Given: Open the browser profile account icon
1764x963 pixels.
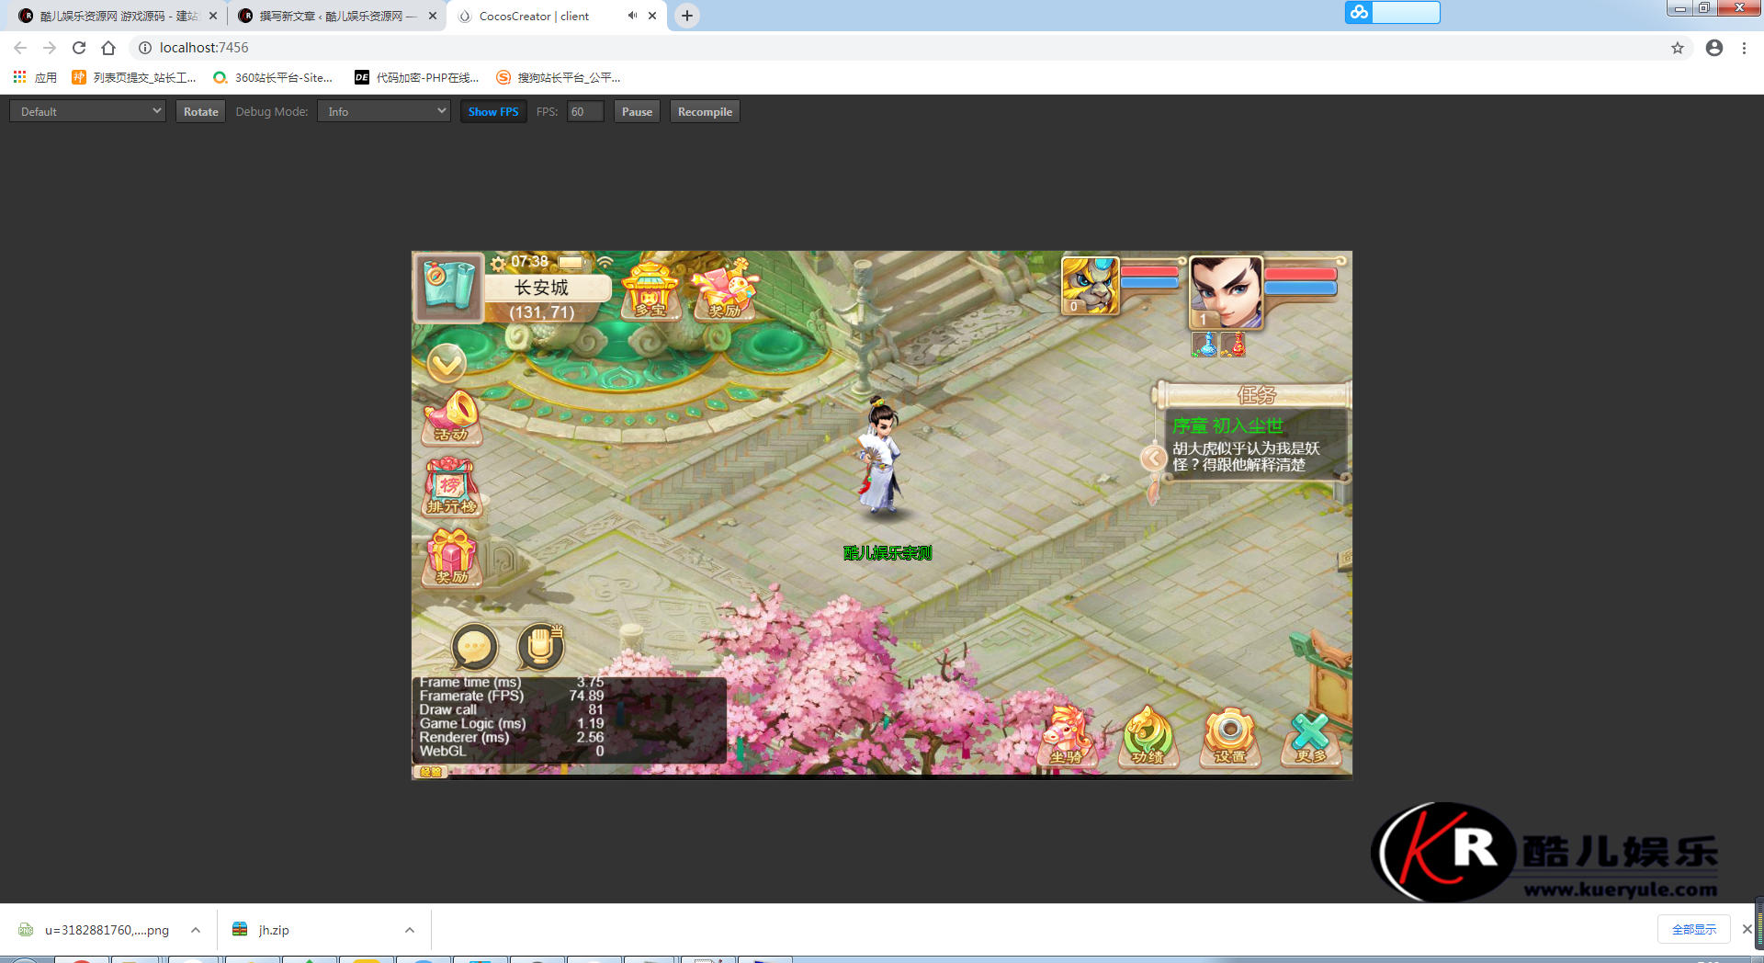Looking at the screenshot, I should click(x=1714, y=48).
